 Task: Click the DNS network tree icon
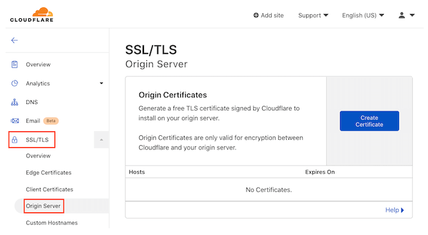pyautogui.click(x=15, y=102)
